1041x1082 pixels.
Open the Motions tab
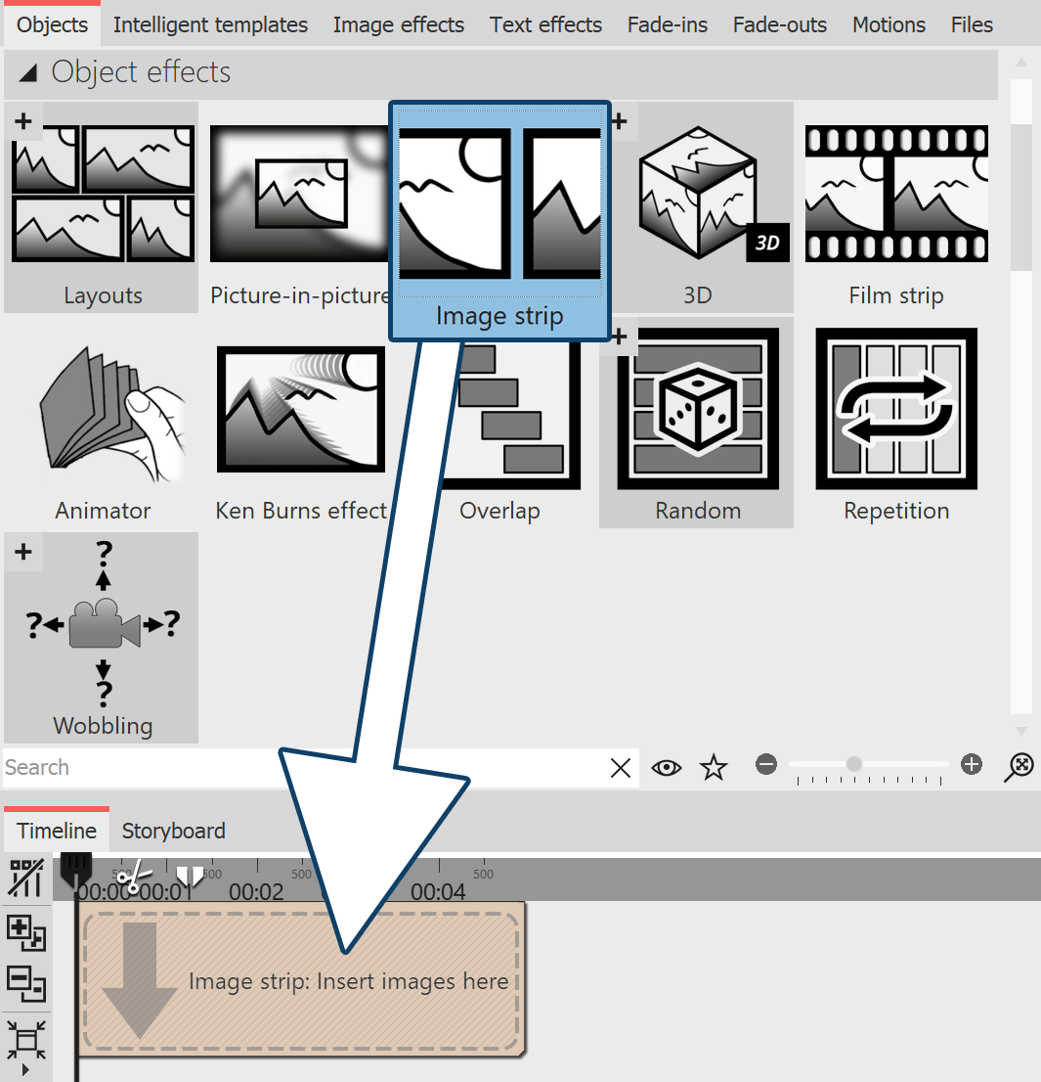point(889,24)
